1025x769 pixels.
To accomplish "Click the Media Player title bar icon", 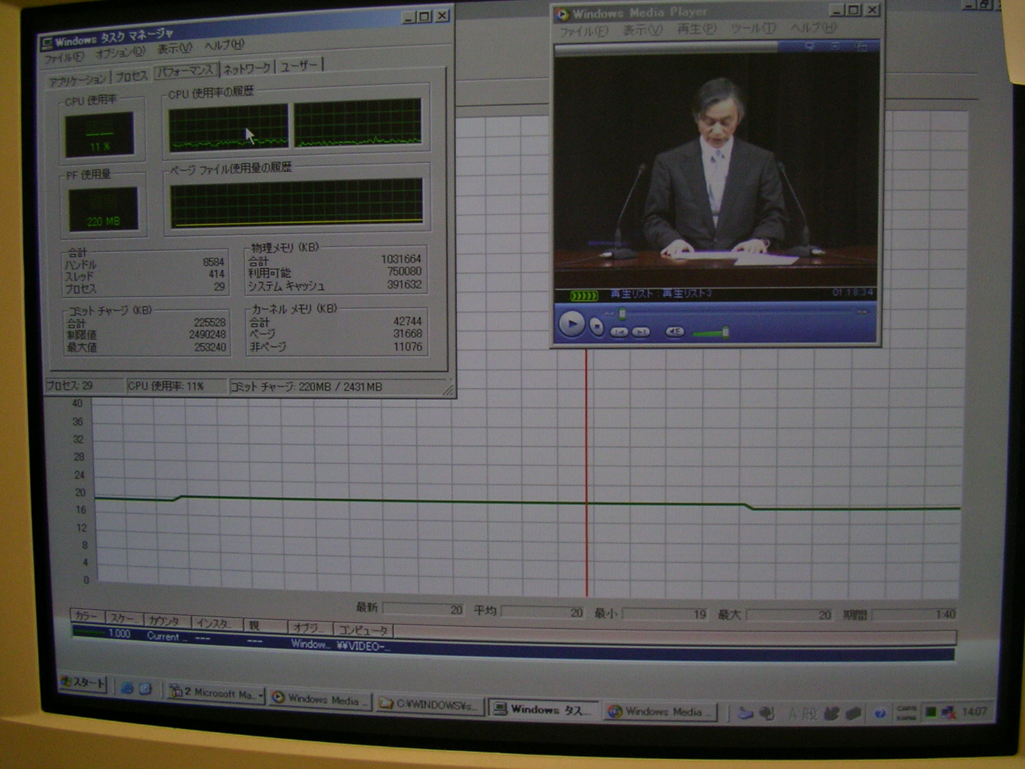I will 563,14.
